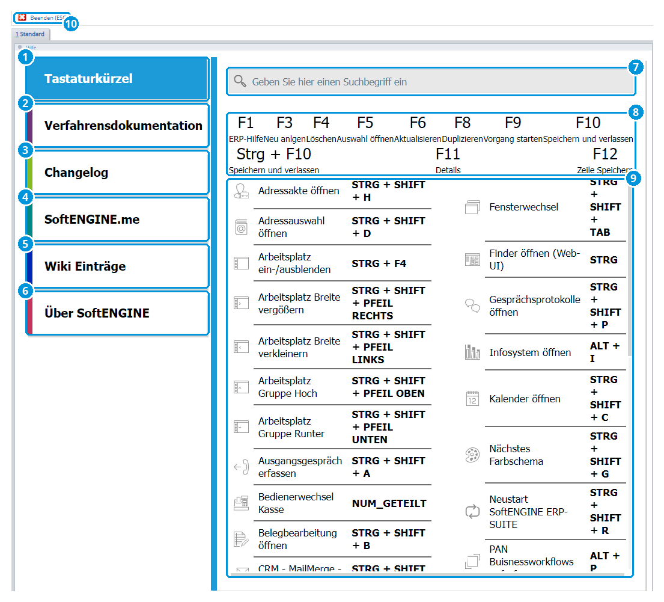Click the Nächstes Farbschema palette icon
Image resolution: width=664 pixels, height=602 pixels.
[472, 455]
